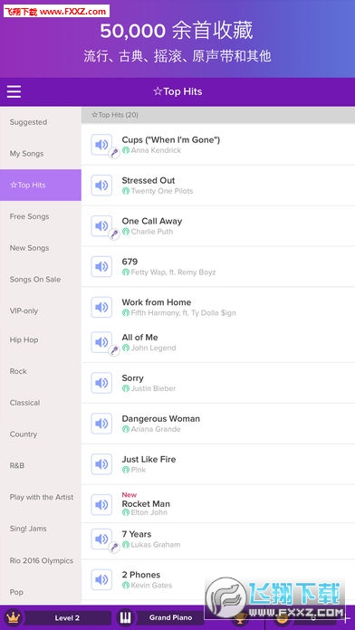Play Stressed Out preview speaker icon
Image resolution: width=355 pixels, height=630 pixels.
[x=101, y=186]
